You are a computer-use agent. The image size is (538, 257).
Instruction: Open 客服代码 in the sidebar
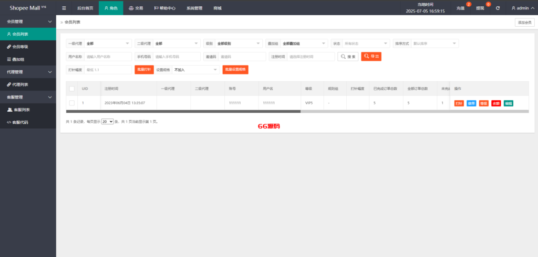click(28, 122)
